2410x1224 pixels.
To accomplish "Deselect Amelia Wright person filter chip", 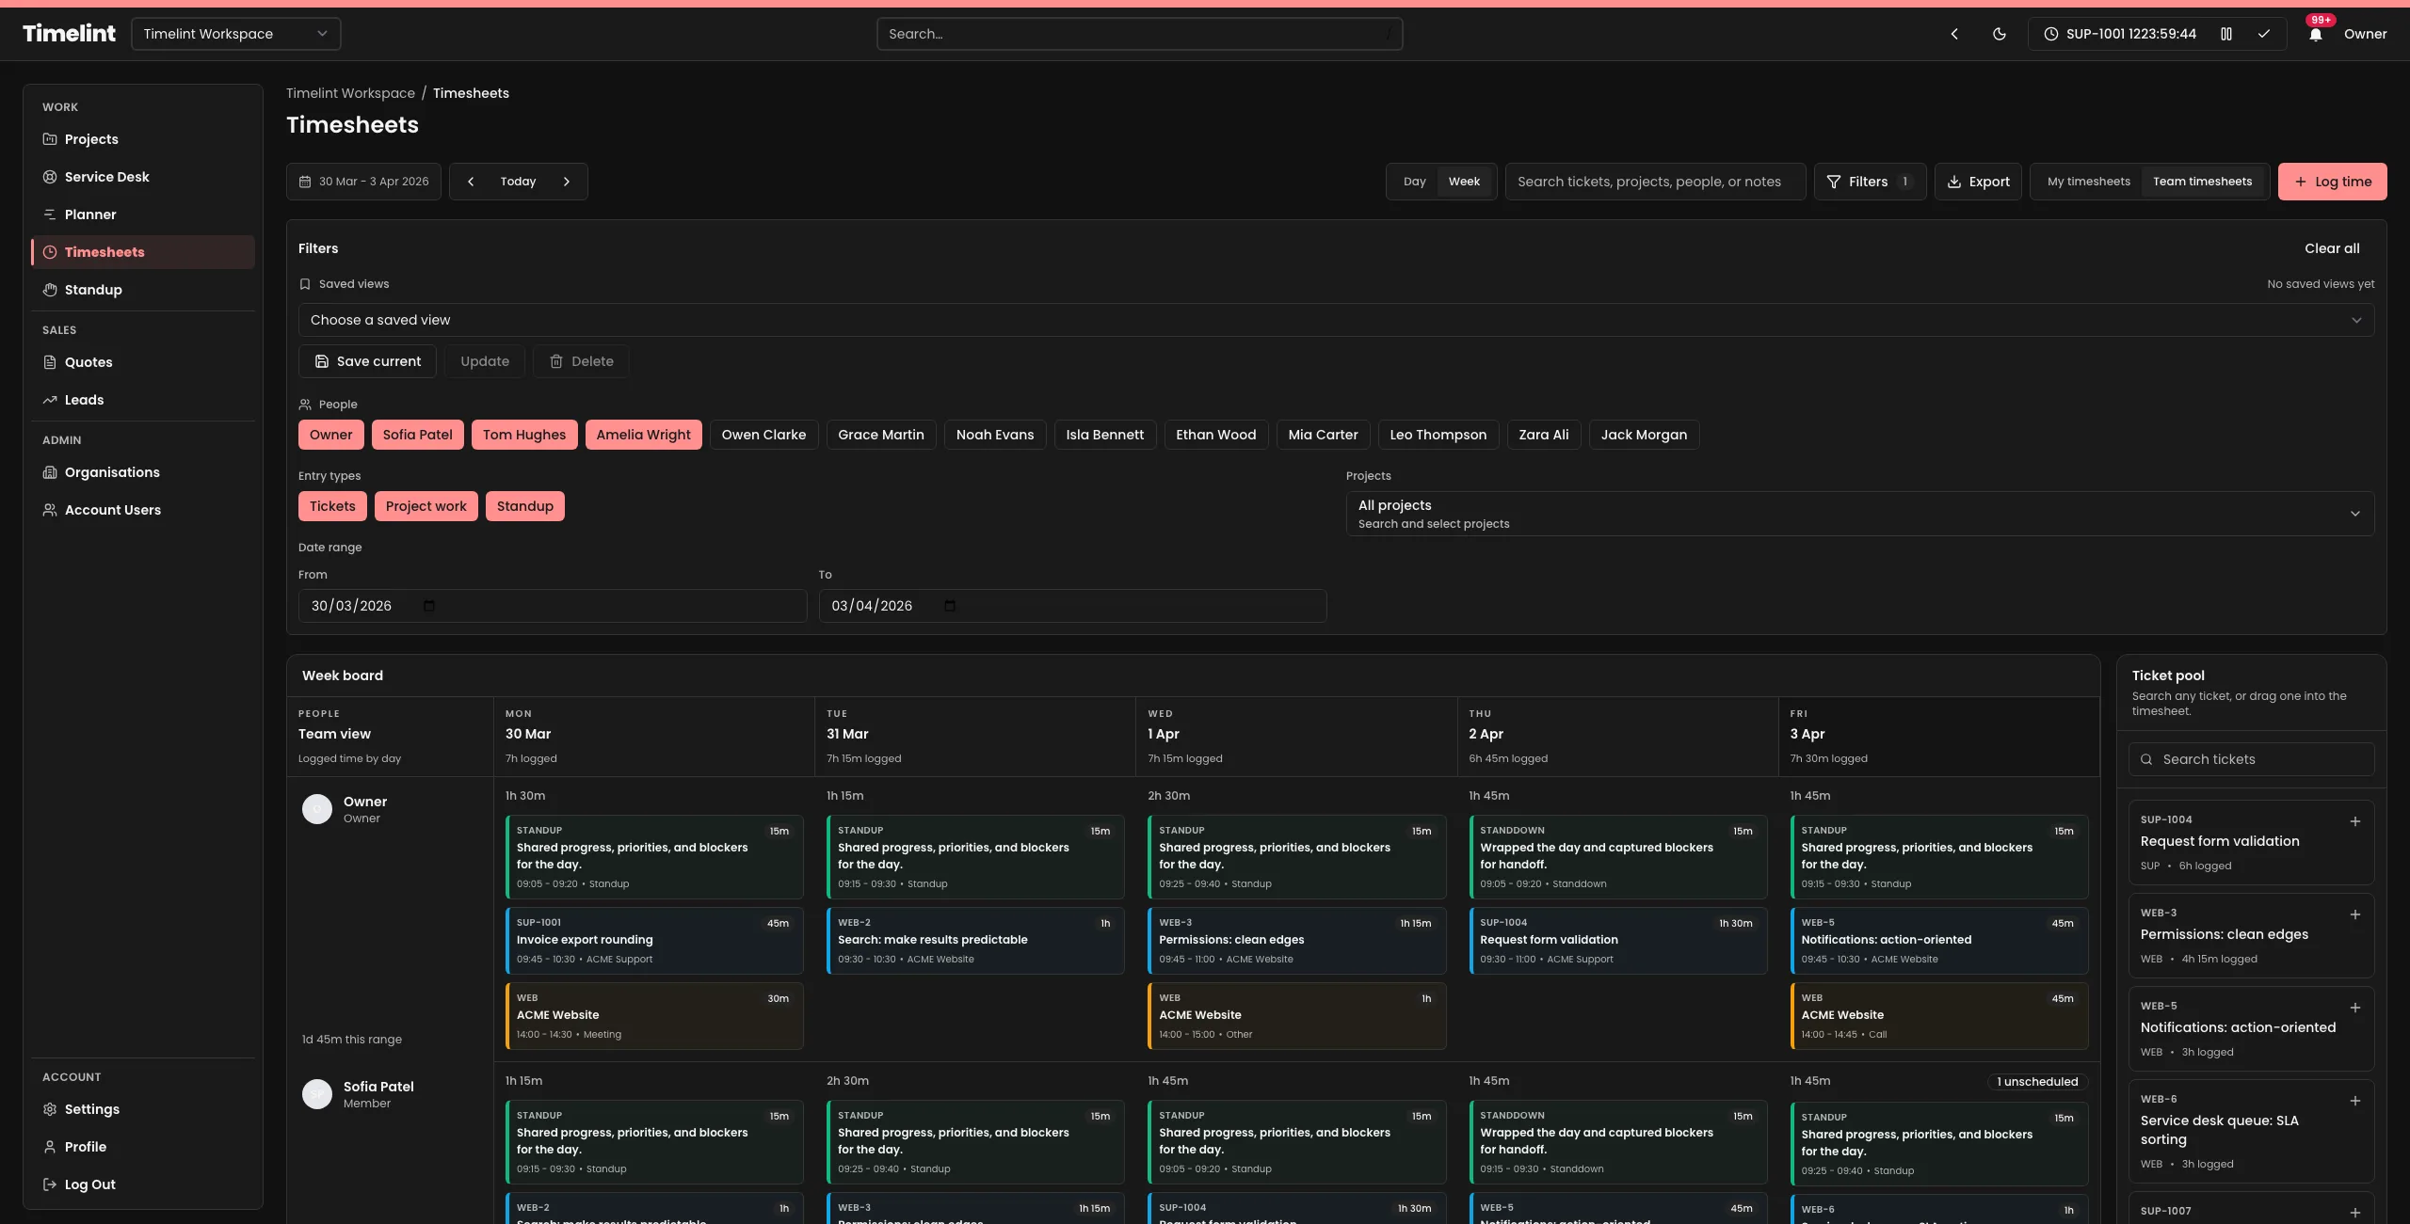I will tap(644, 435).
